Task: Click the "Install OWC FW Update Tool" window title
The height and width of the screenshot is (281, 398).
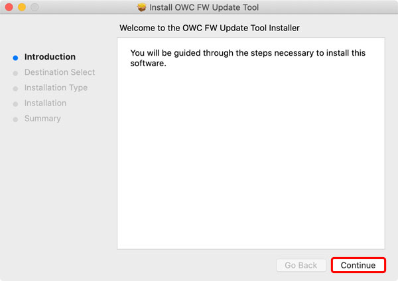Action: 204,8
